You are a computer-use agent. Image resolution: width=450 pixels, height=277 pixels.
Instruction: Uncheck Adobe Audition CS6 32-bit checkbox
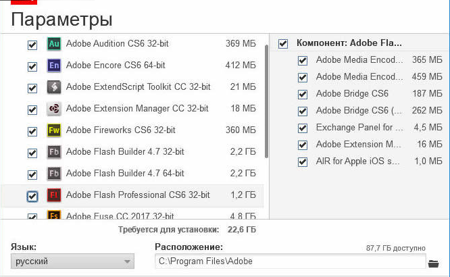click(x=32, y=45)
